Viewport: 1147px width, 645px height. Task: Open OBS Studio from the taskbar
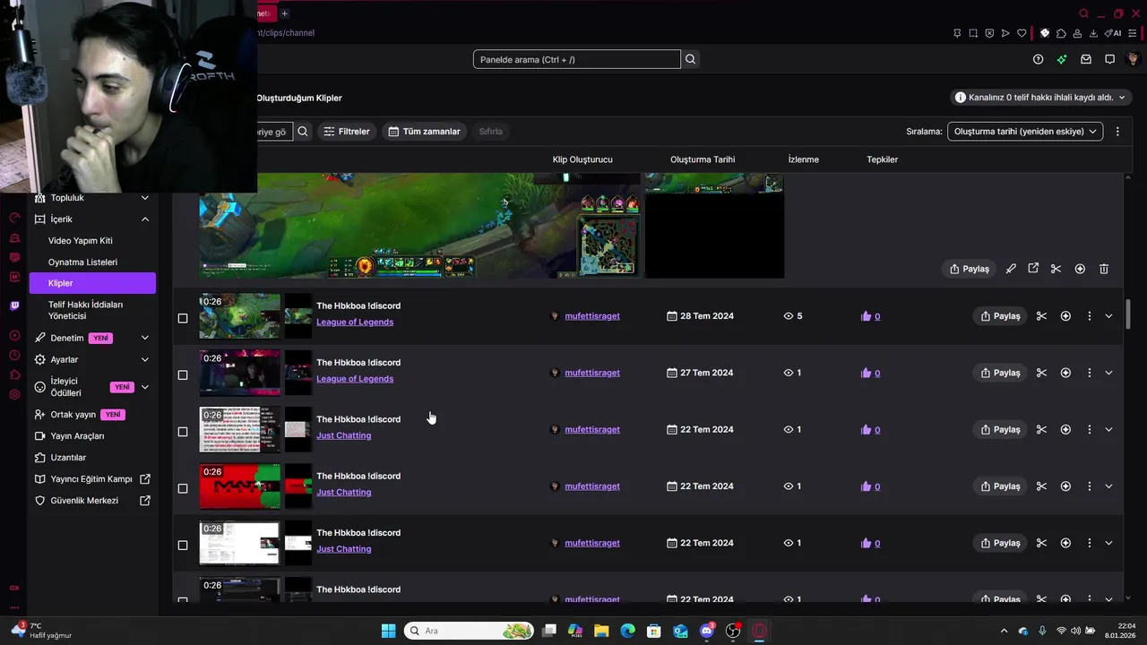coord(733,631)
